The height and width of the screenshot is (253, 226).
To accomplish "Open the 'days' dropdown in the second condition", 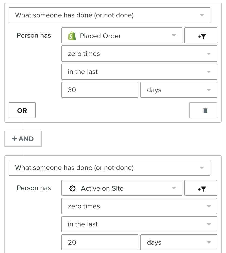I will point(179,242).
